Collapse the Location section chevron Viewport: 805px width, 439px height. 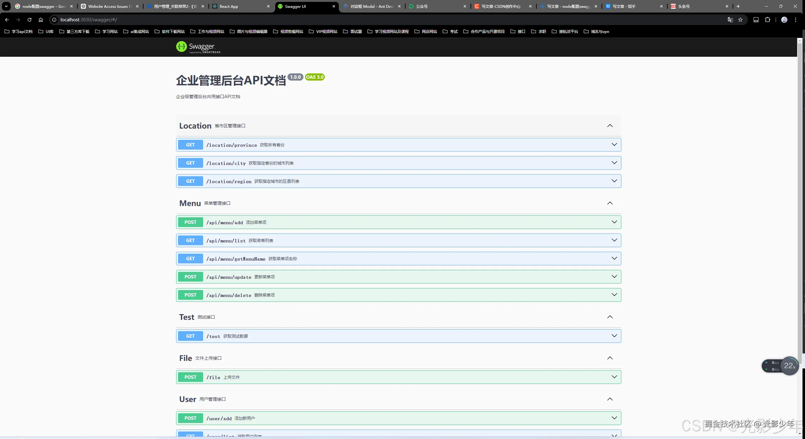coord(610,126)
